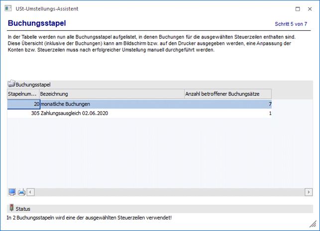
Task: Select the 'monatliche Buchungen' row
Action: (x=111, y=104)
